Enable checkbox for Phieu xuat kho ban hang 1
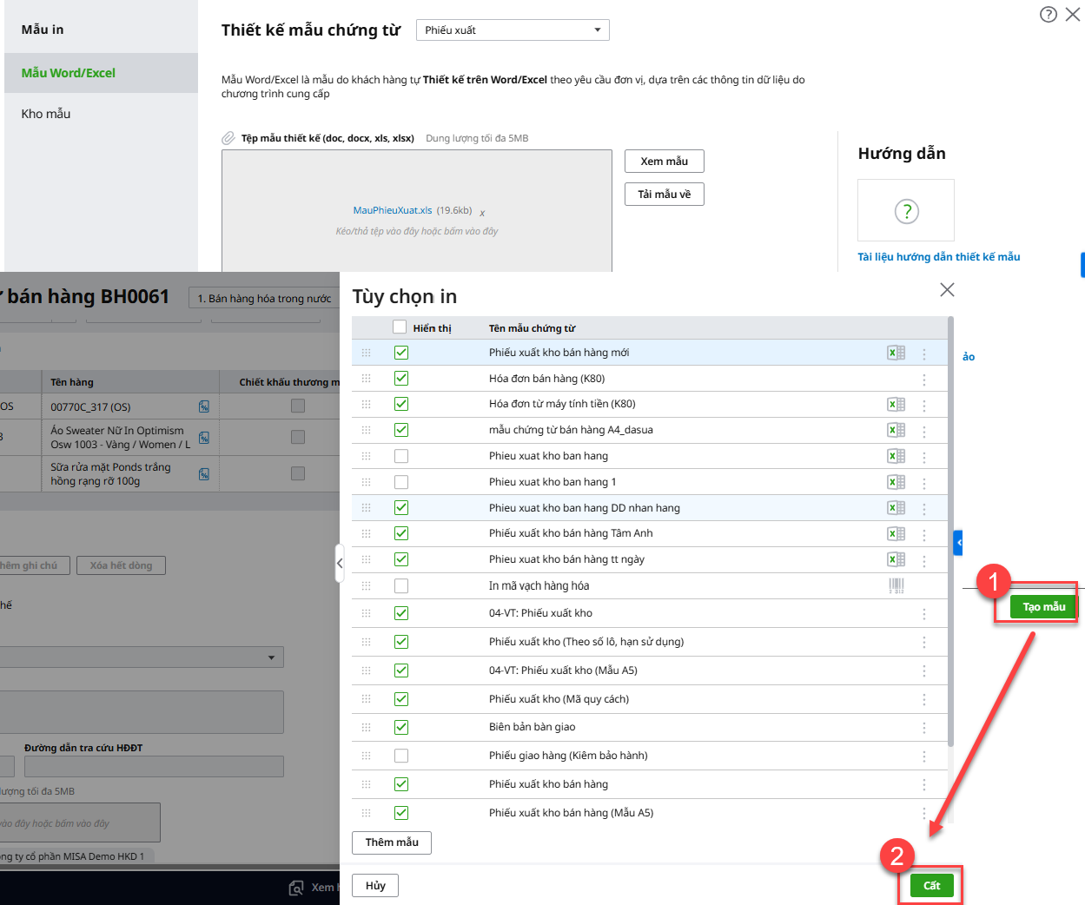The image size is (1085, 905). pos(400,482)
